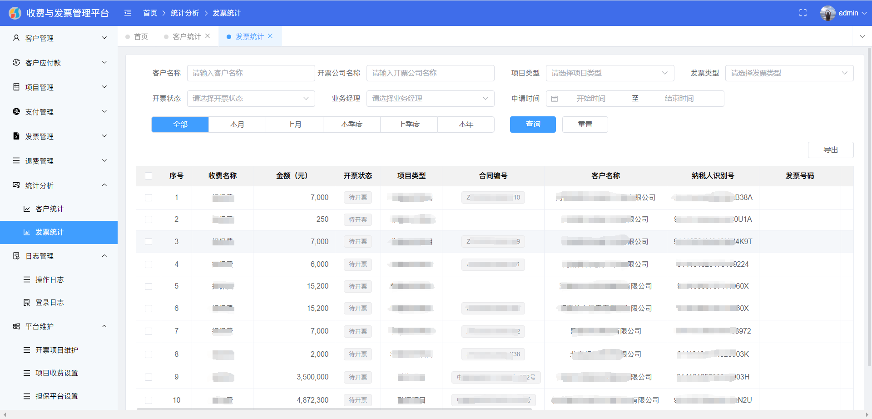Click the 项目管理 sidebar icon
The width and height of the screenshot is (872, 419).
pos(16,87)
